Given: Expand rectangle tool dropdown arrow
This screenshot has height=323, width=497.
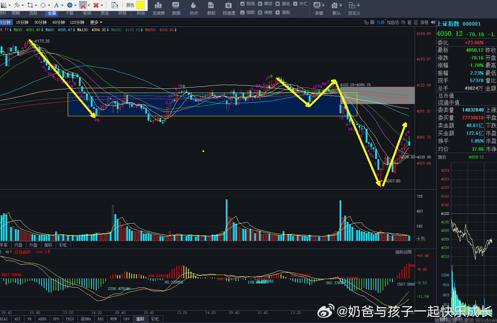Looking at the screenshot, I should 36,5.
